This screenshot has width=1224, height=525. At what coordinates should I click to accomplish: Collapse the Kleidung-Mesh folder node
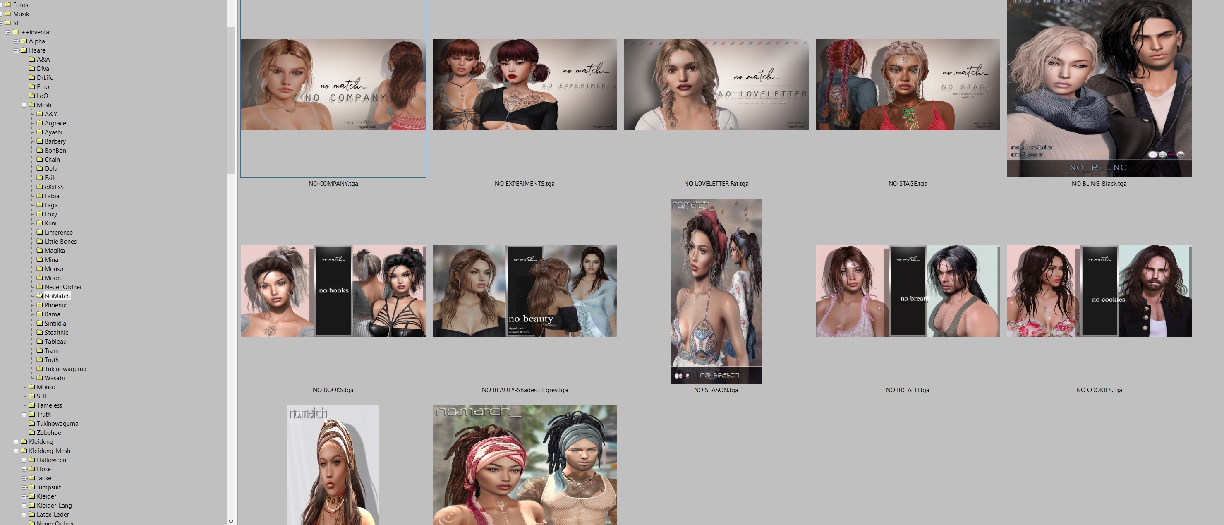pos(16,451)
